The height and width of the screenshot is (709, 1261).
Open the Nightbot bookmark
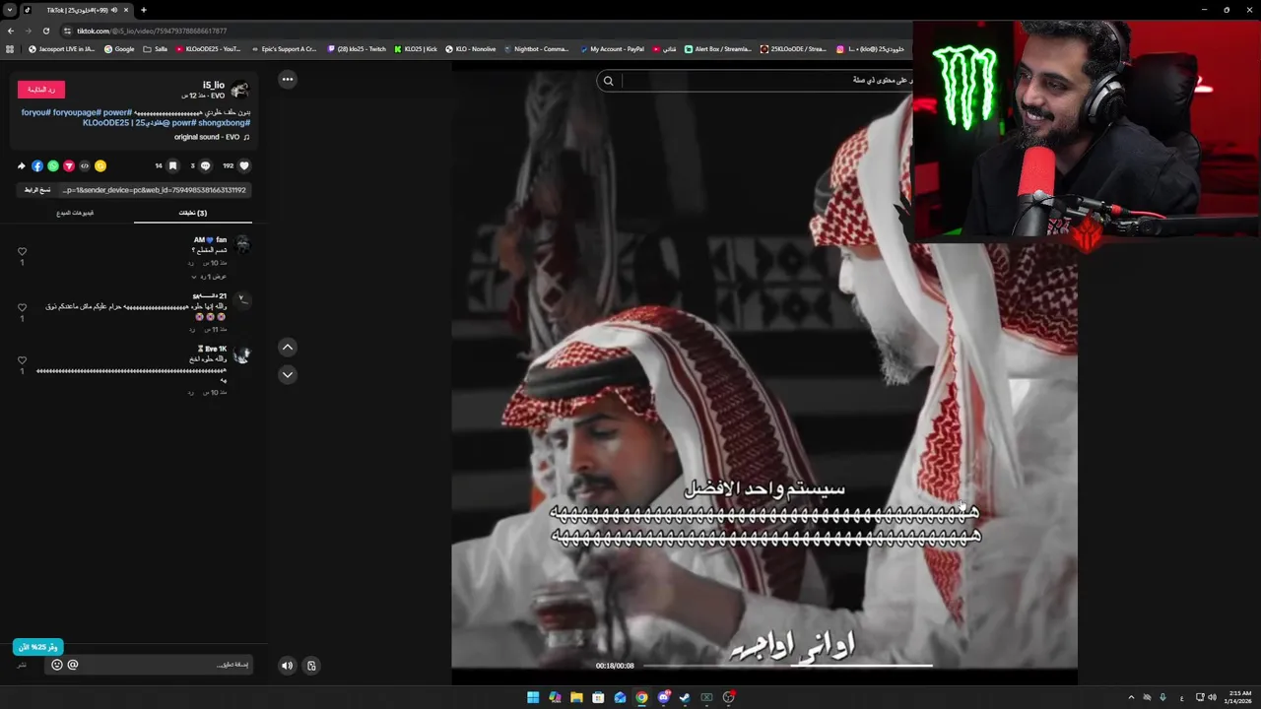coord(536,48)
